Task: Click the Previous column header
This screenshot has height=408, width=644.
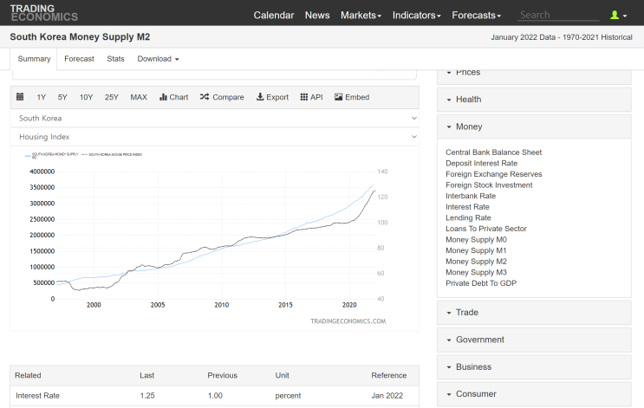Action: coord(222,376)
